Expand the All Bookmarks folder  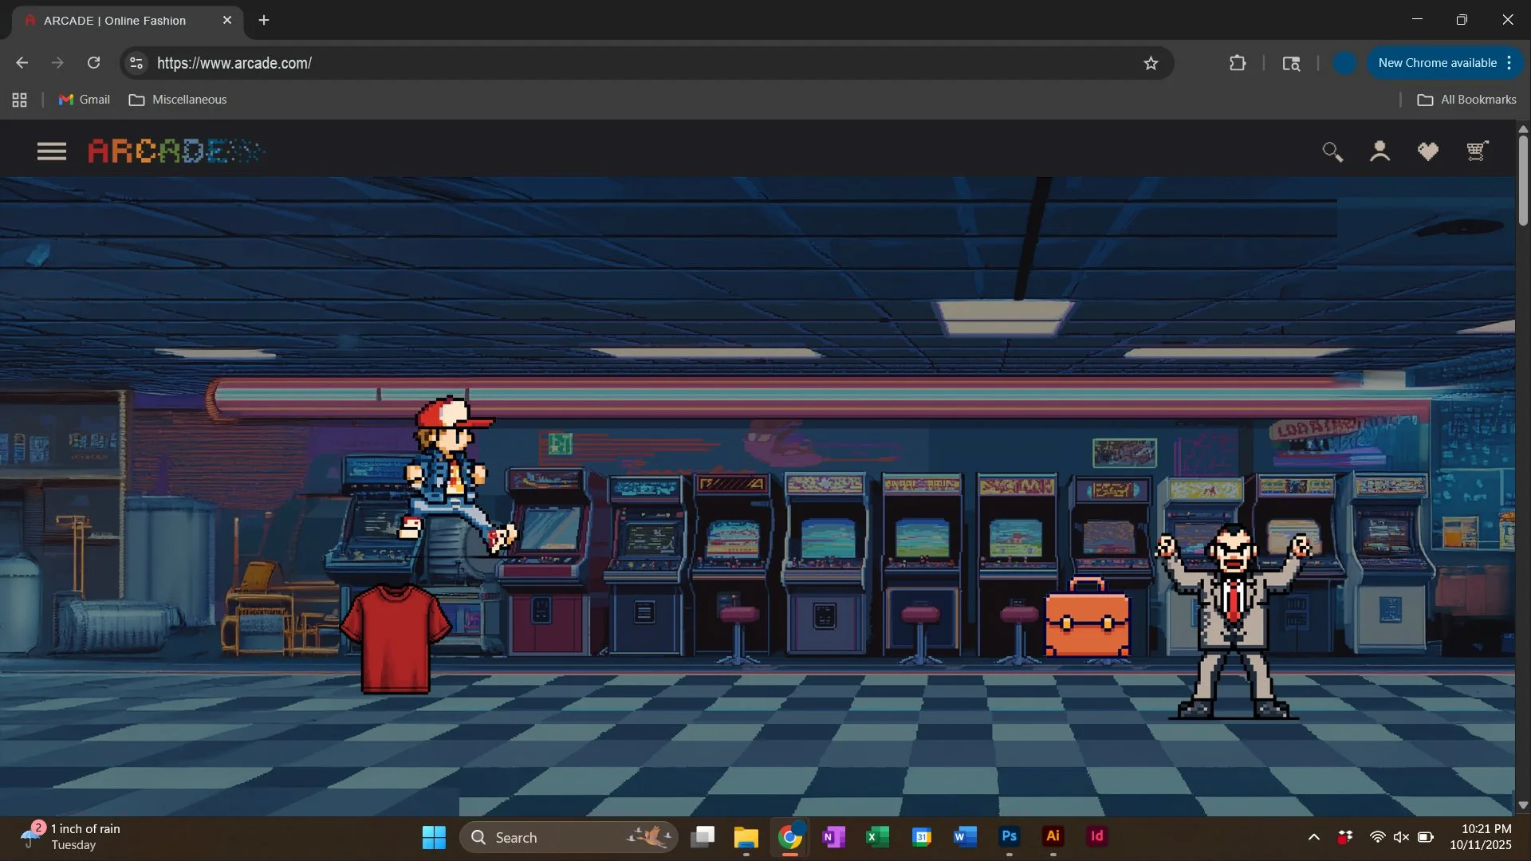pos(1466,100)
